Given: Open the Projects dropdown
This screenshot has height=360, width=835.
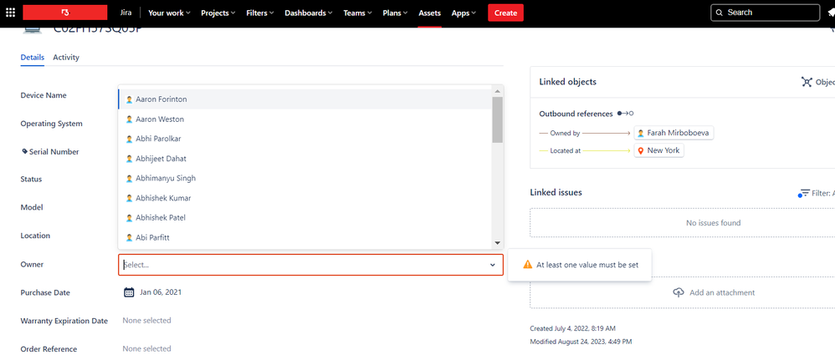Looking at the screenshot, I should coord(218,13).
